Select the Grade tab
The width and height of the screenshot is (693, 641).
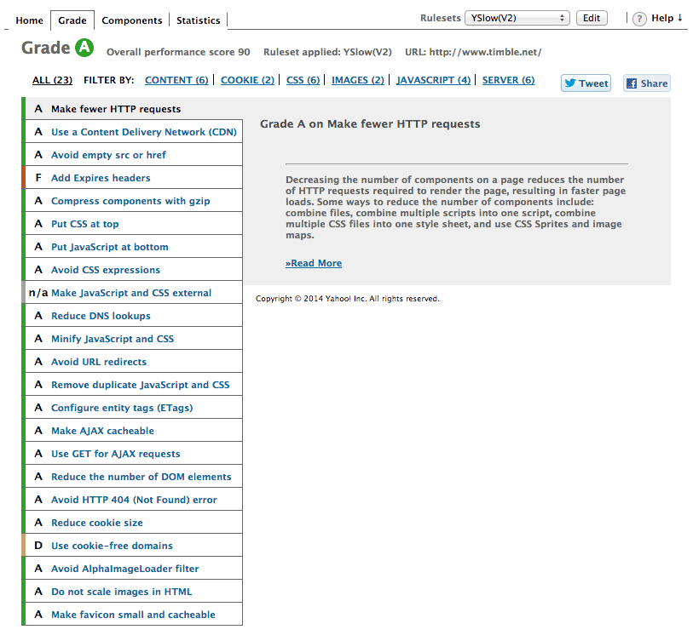click(72, 20)
